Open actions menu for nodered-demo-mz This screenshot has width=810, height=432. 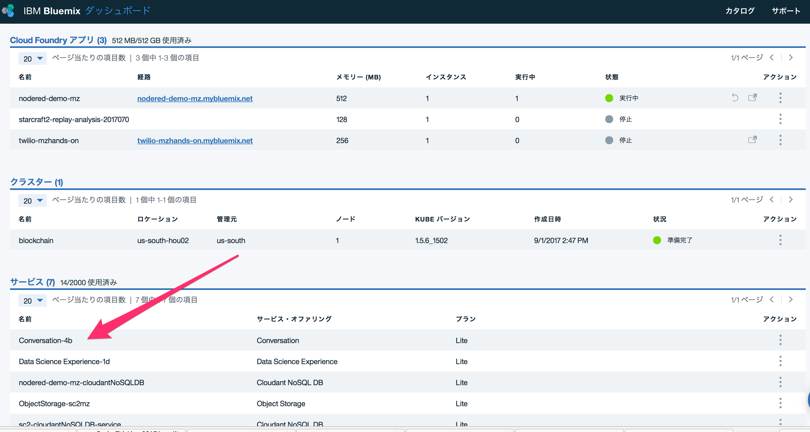tap(780, 98)
